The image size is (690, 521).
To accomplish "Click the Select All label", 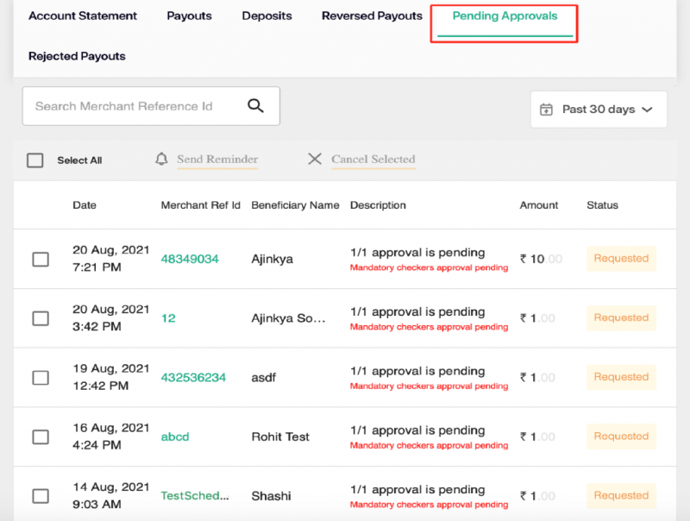I will point(79,160).
